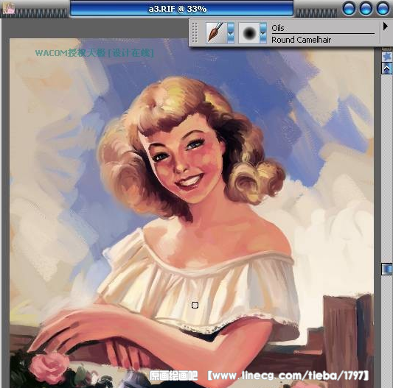Click the Round Camelhair variant name
Image resolution: width=393 pixels, height=388 pixels.
301,40
